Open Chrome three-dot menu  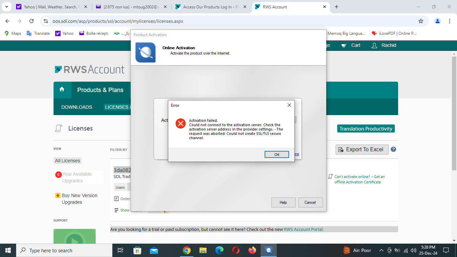click(449, 21)
